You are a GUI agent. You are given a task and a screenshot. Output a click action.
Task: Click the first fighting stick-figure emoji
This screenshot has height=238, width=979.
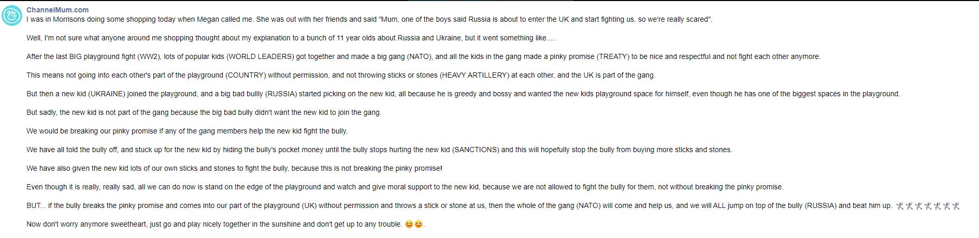[900, 206]
